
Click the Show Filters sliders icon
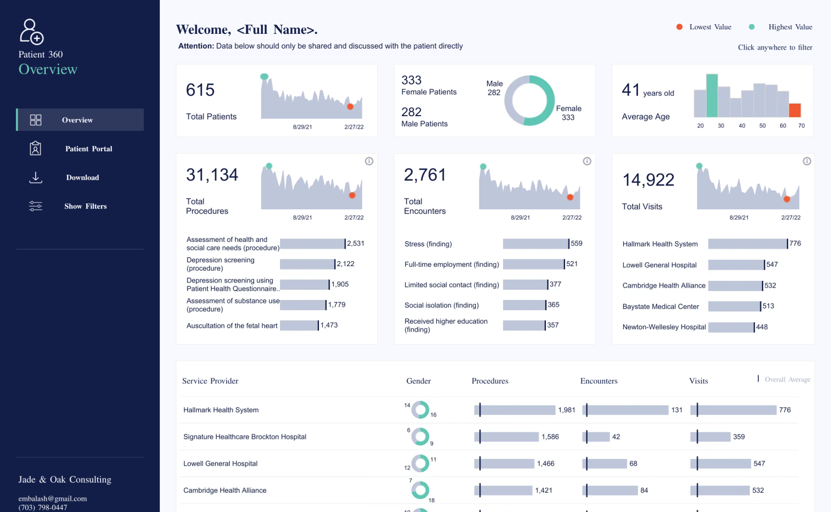coord(36,206)
